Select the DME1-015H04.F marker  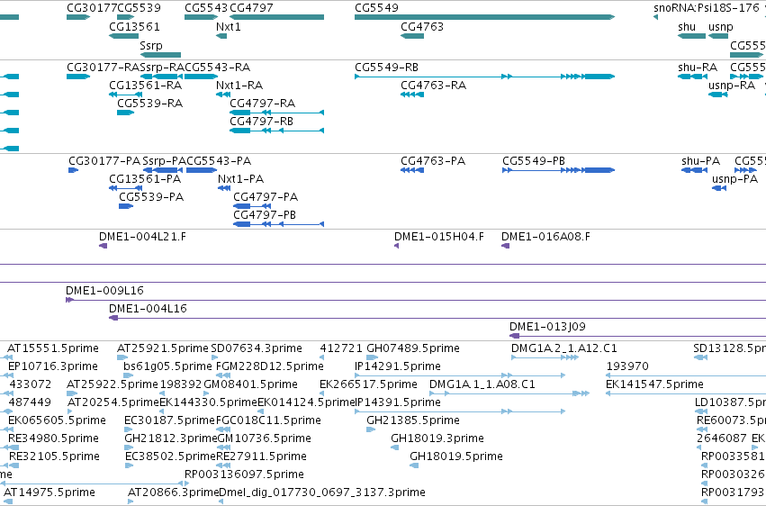pos(396,246)
